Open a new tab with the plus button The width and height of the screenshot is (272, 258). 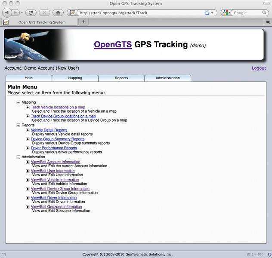click(83, 22)
